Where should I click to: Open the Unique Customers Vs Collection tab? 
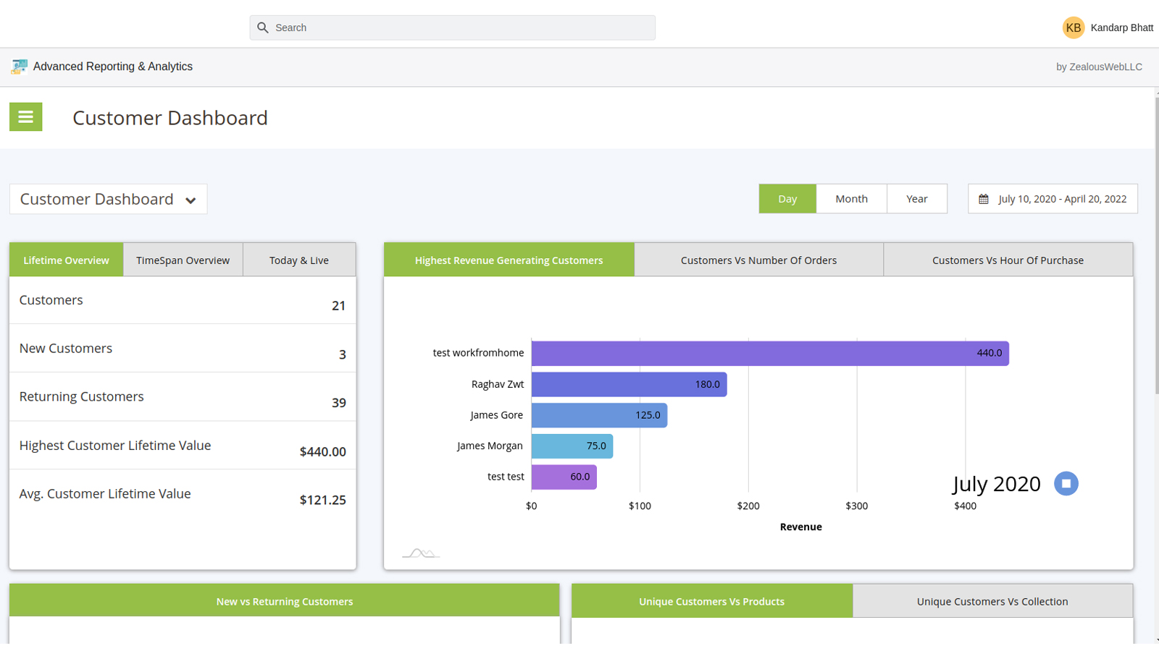(x=992, y=600)
